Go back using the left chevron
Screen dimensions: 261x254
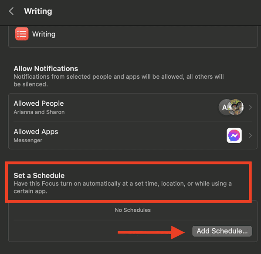[x=11, y=11]
